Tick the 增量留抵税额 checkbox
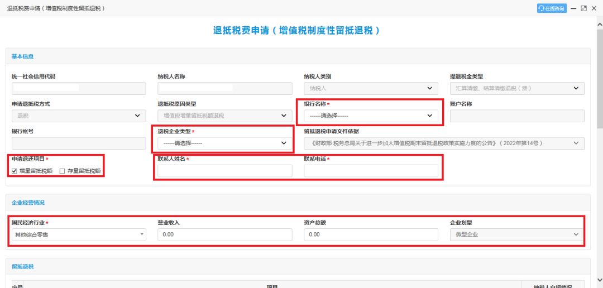Screen dimensions: 603x288 pos(15,171)
